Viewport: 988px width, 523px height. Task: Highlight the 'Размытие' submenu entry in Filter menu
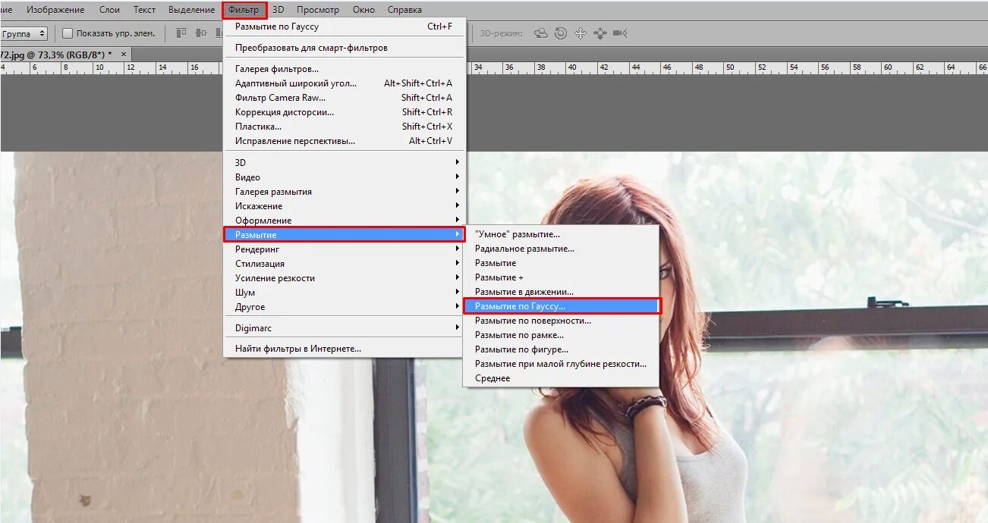click(345, 235)
